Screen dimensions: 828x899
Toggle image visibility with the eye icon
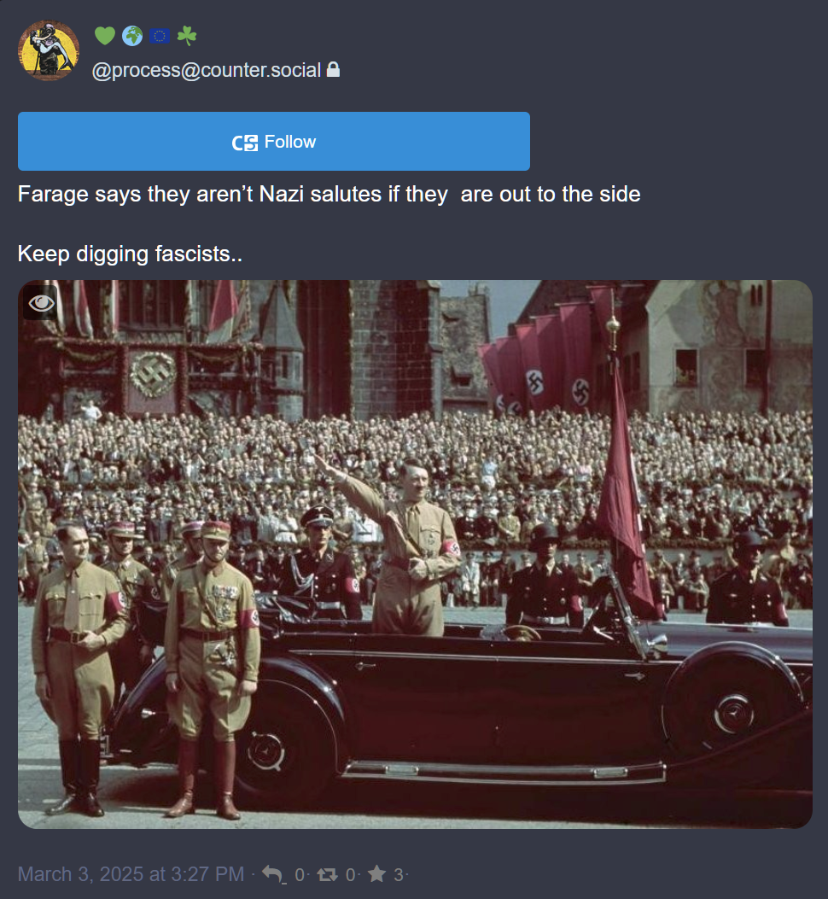click(x=41, y=303)
